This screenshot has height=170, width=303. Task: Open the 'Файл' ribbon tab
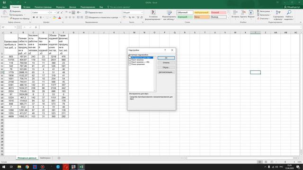(5, 7)
